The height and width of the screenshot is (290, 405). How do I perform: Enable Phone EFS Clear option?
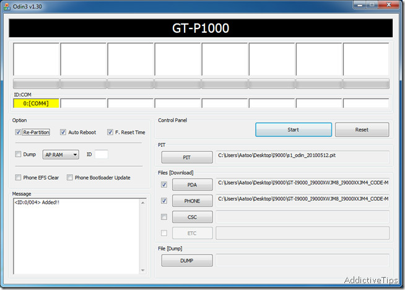18,178
